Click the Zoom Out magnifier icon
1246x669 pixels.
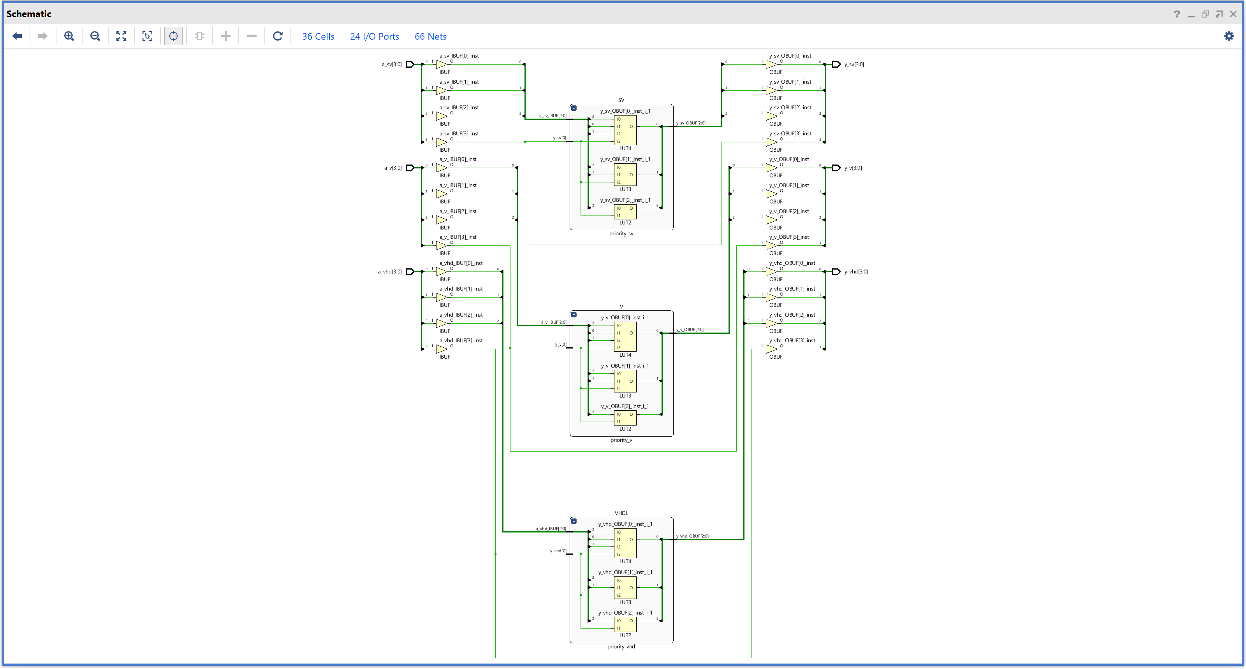95,36
